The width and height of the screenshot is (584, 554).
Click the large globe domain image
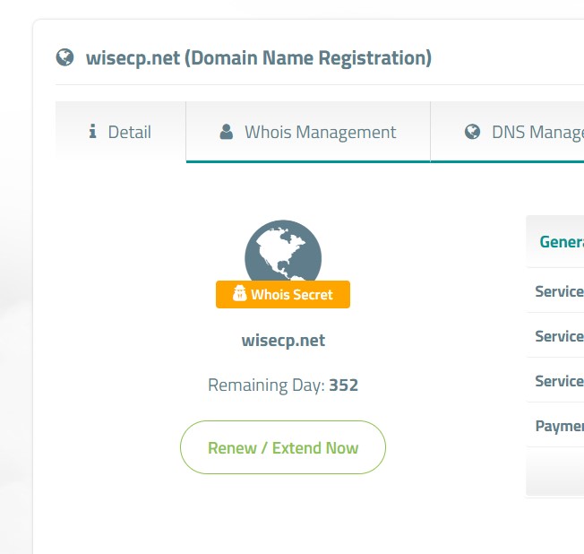pos(283,250)
